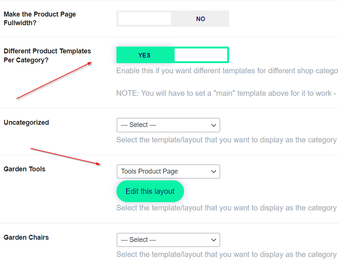Click chevron arrow in Uncategorized select box

tap(214, 125)
